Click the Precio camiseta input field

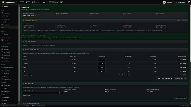point(43,93)
